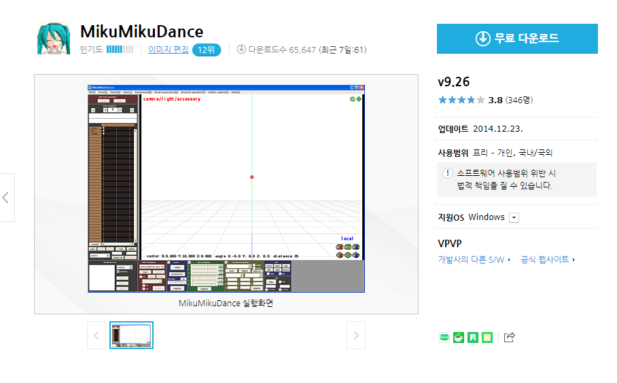Screen dimensions: 617x383
Task: Click the MikuMikuDance Miku character icon
Action: click(x=54, y=38)
